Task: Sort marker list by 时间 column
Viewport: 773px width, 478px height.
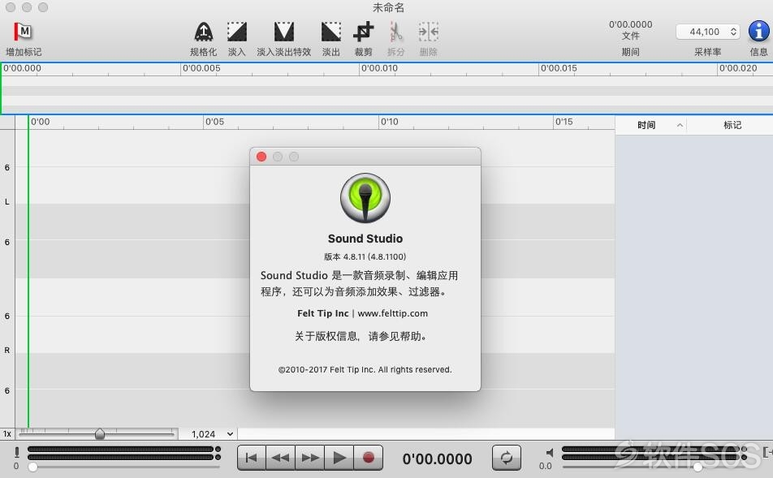Action: pyautogui.click(x=646, y=125)
